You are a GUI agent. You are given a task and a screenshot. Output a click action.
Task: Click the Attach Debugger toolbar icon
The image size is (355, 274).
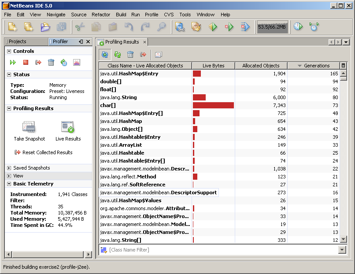pos(245,27)
